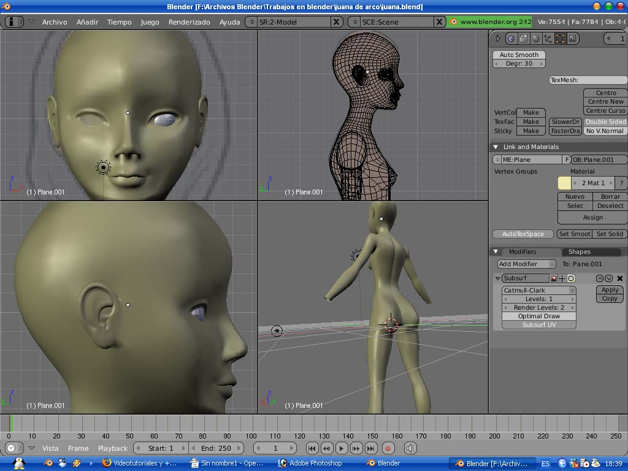Enable the Auto Smooth toggle
628x471 pixels.
(518, 55)
